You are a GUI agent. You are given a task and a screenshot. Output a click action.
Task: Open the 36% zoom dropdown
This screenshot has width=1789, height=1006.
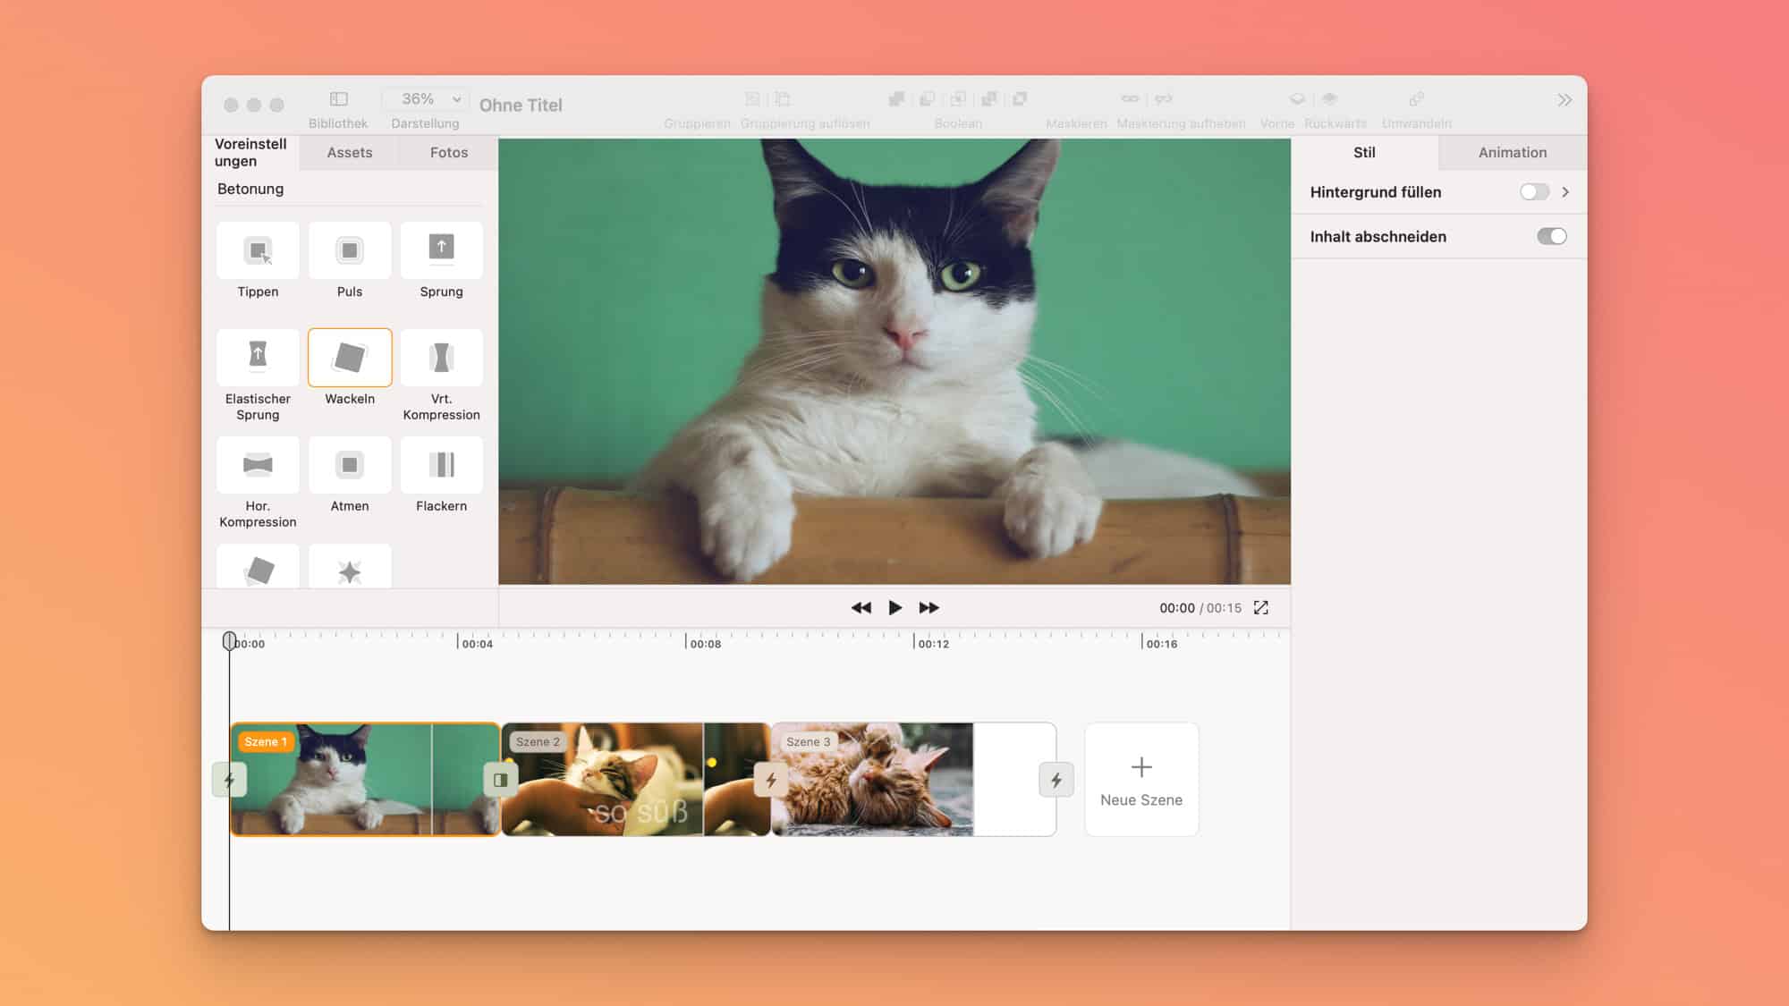click(426, 99)
